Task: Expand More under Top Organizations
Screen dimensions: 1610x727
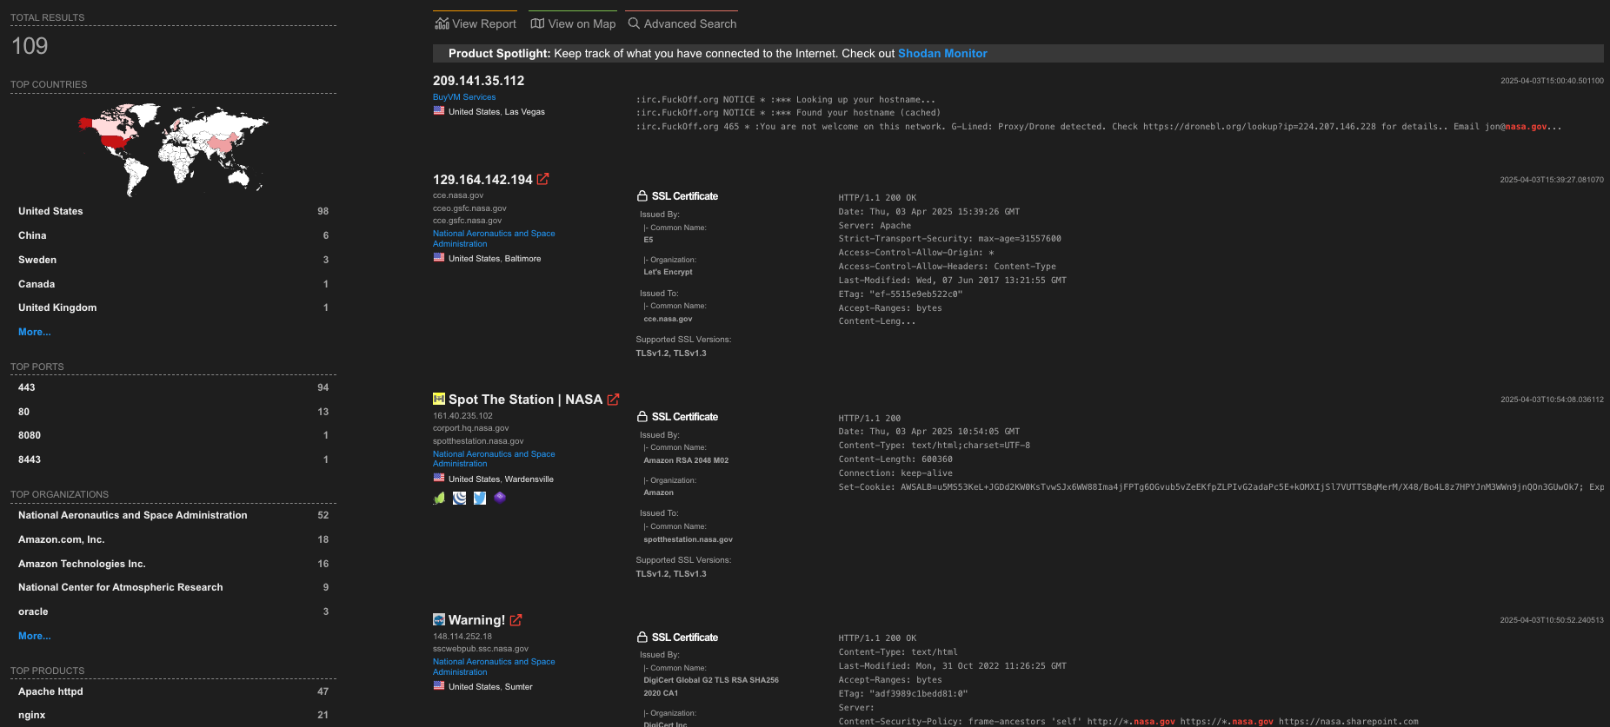Action: pos(35,636)
